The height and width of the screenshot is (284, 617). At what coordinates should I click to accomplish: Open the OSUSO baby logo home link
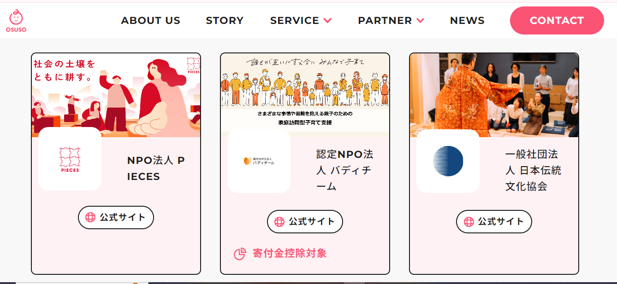pyautogui.click(x=16, y=21)
